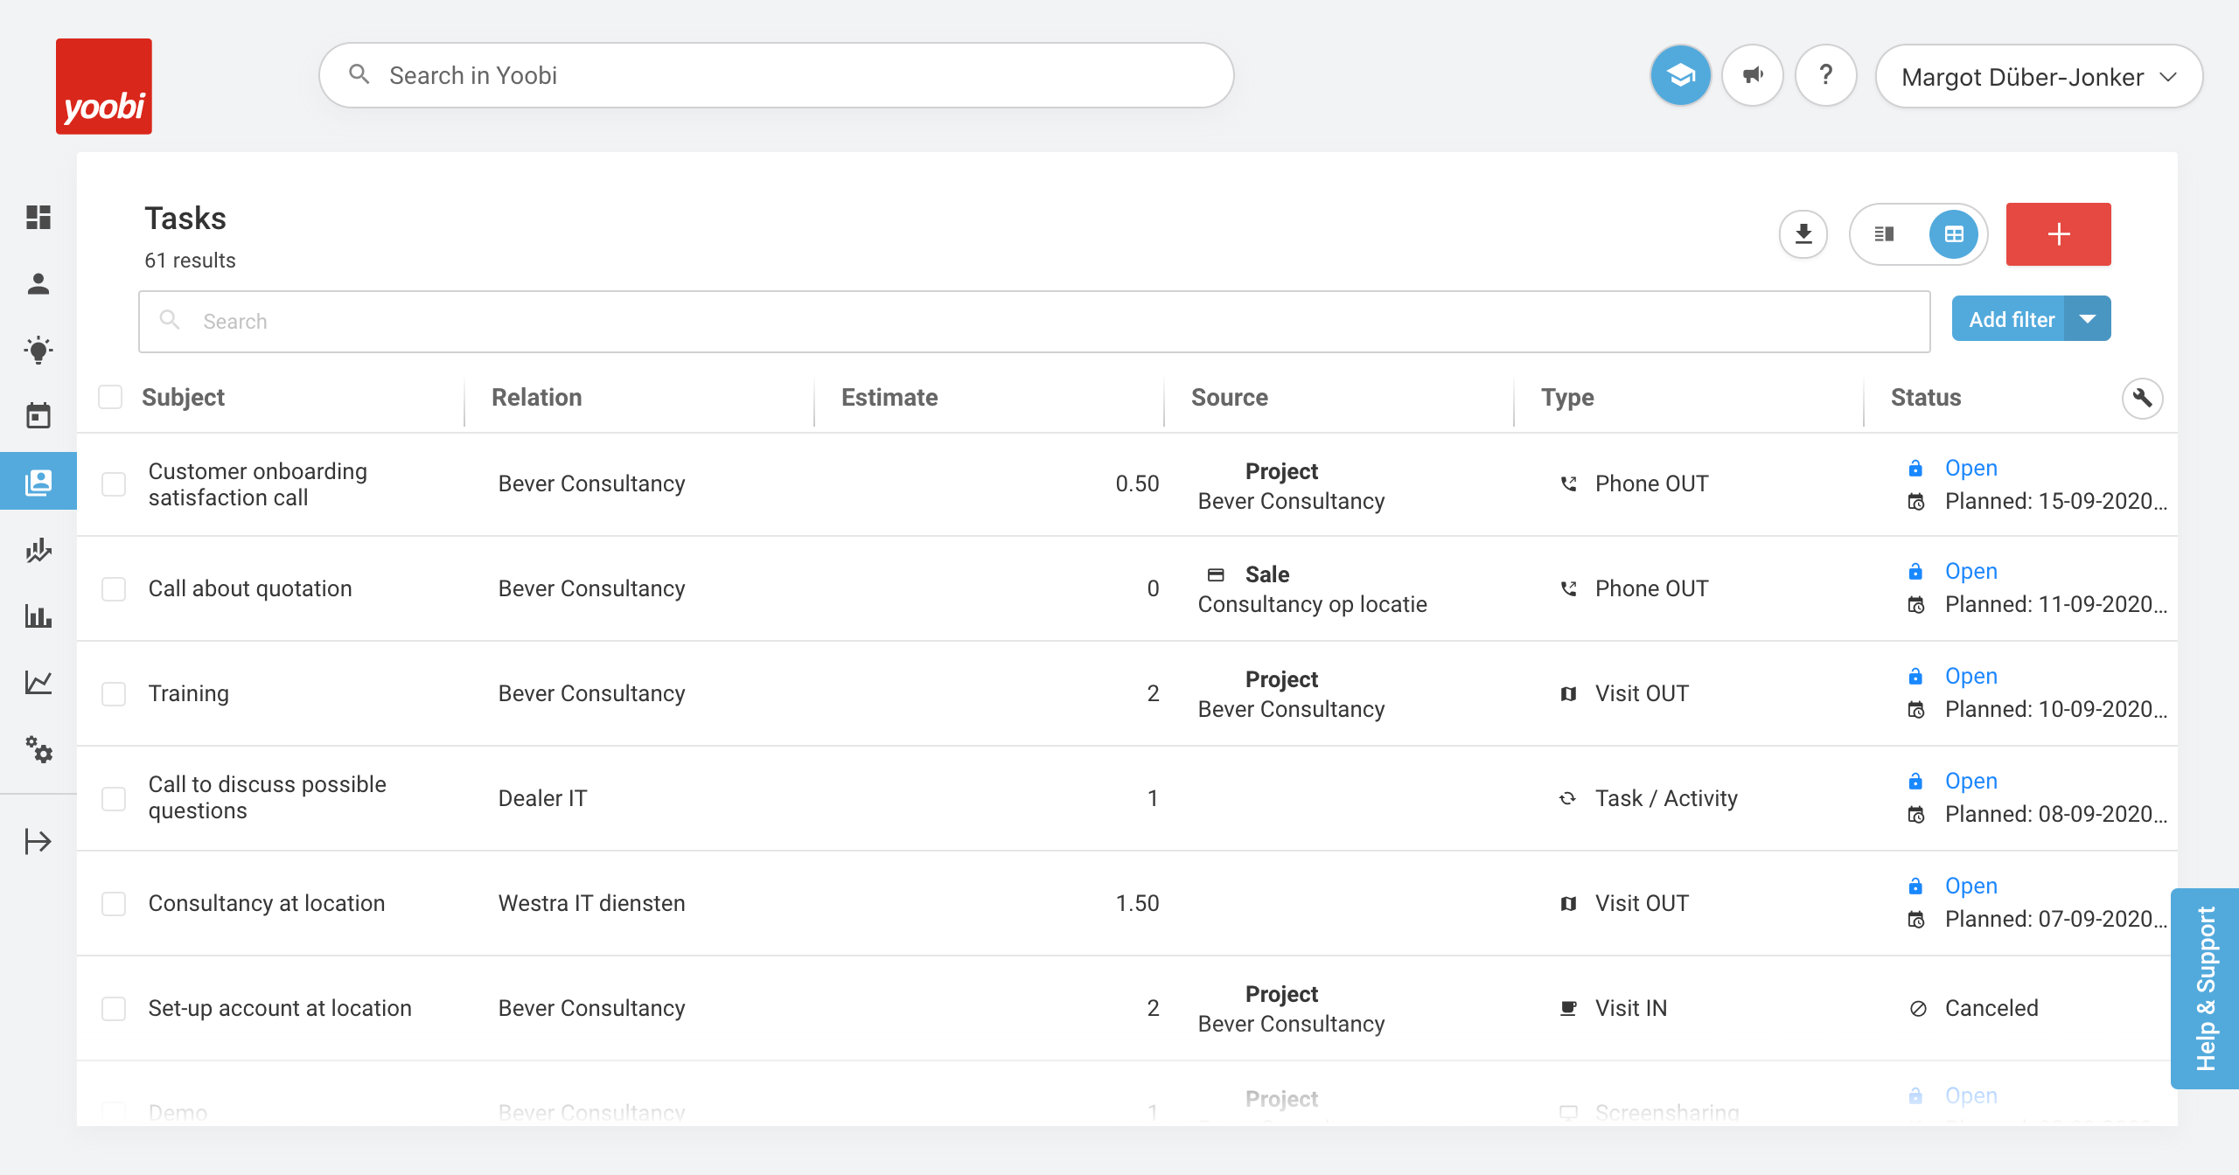Select the active CRM contacts sidebar icon
Screen dimensions: 2239x1175
(38, 482)
